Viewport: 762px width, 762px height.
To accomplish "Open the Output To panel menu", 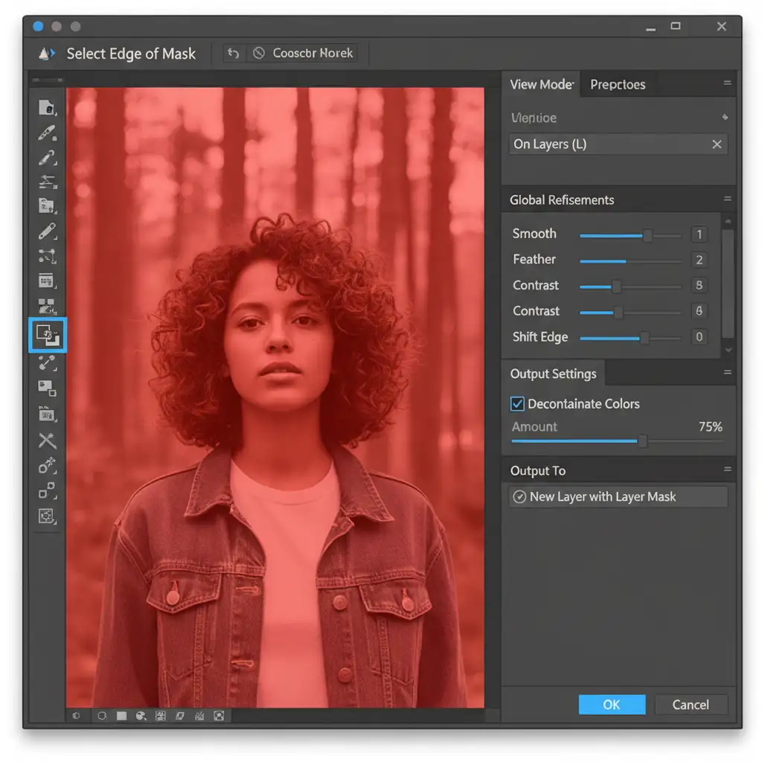I will [727, 470].
